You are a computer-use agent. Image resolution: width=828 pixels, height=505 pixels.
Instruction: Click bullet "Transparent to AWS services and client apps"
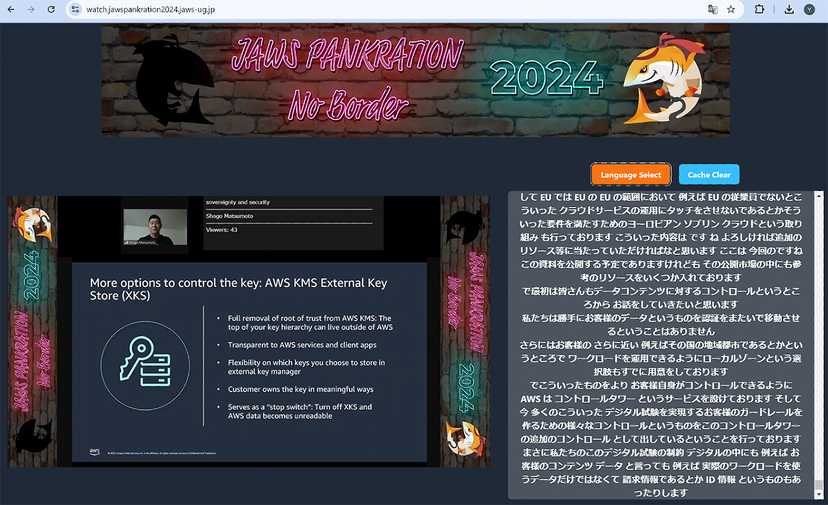tap(302, 344)
